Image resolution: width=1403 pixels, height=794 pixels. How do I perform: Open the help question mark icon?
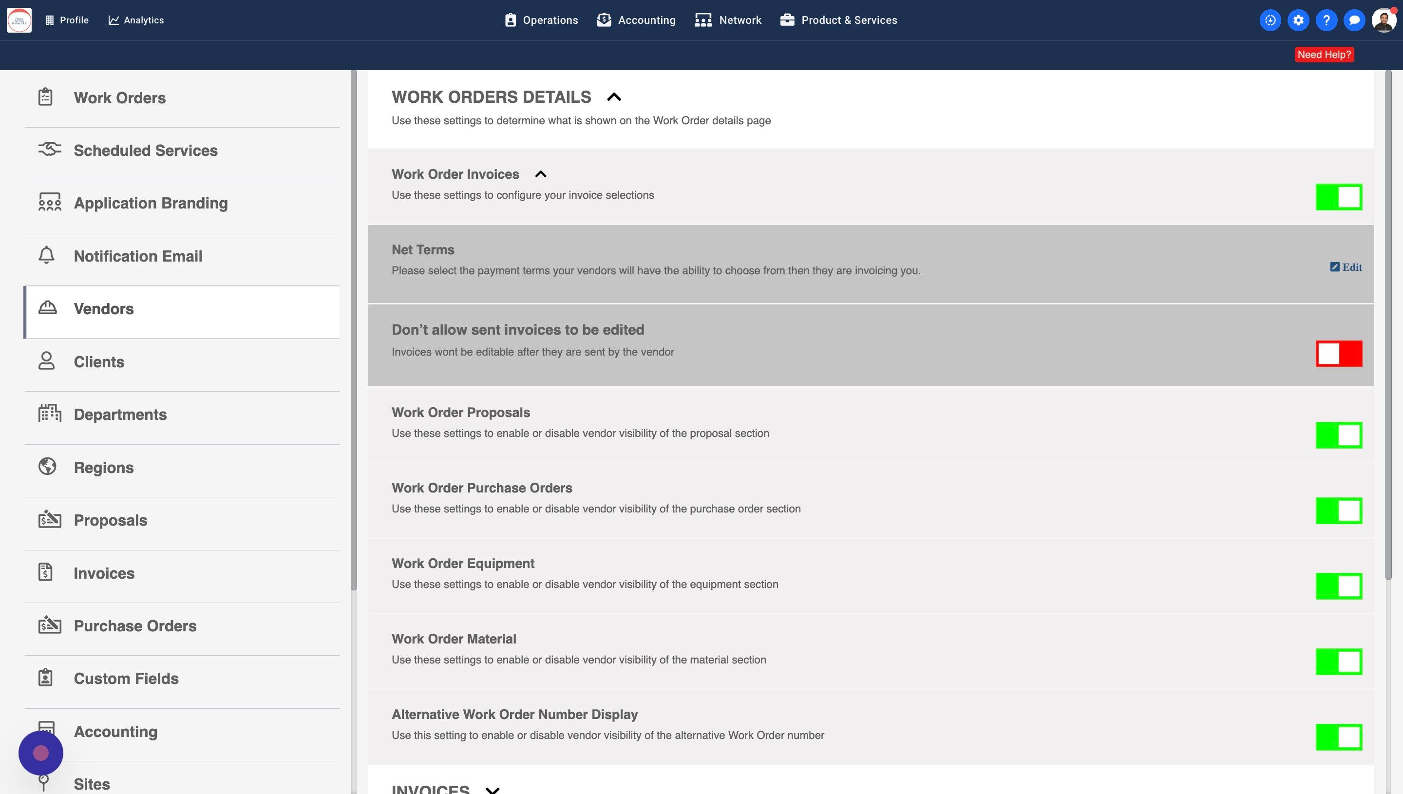pyautogui.click(x=1326, y=20)
